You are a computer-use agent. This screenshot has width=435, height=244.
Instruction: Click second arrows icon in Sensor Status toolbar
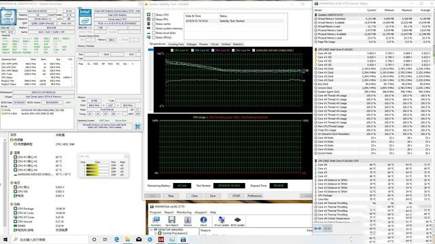click(328, 228)
